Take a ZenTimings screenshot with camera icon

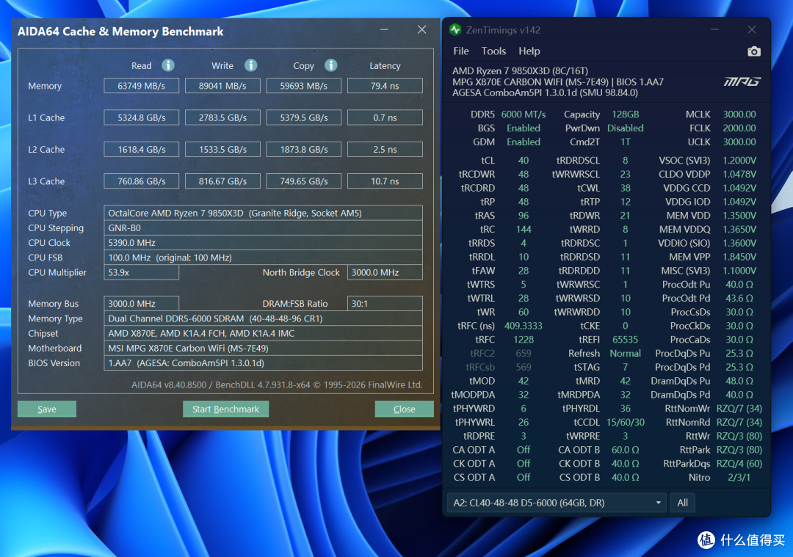pyautogui.click(x=753, y=51)
